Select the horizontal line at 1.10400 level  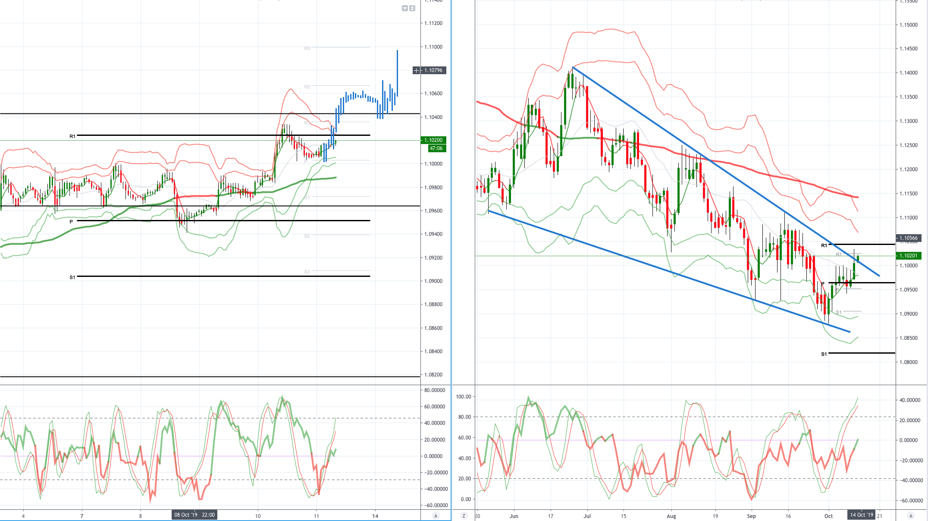tap(210, 114)
